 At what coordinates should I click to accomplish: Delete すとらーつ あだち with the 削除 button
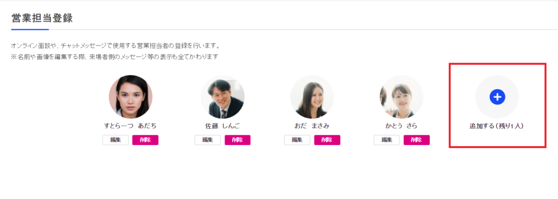pyautogui.click(x=145, y=140)
